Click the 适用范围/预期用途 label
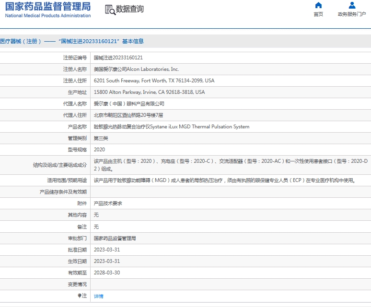 pyautogui.click(x=67, y=181)
